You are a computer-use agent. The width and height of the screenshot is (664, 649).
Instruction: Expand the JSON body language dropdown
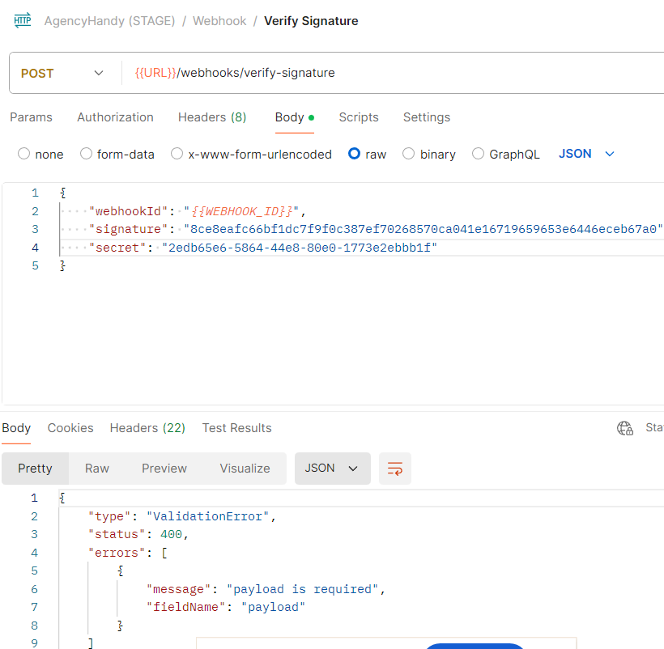pyautogui.click(x=587, y=154)
